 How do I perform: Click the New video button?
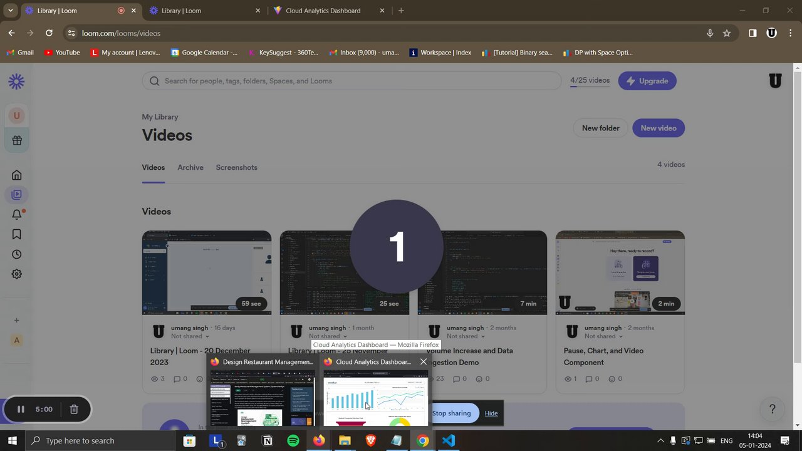[x=659, y=128]
